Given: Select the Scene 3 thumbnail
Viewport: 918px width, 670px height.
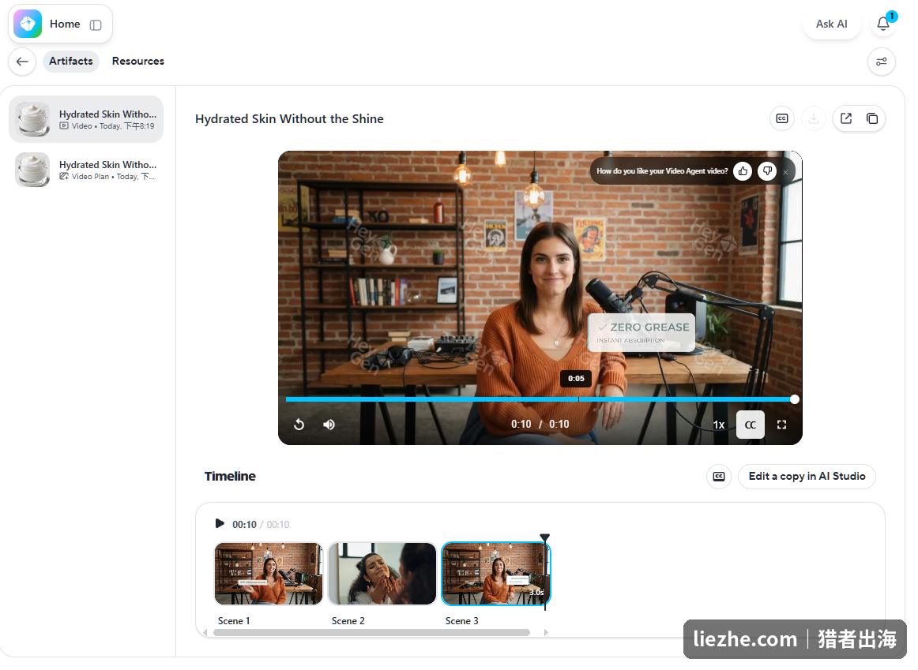Looking at the screenshot, I should 495,574.
